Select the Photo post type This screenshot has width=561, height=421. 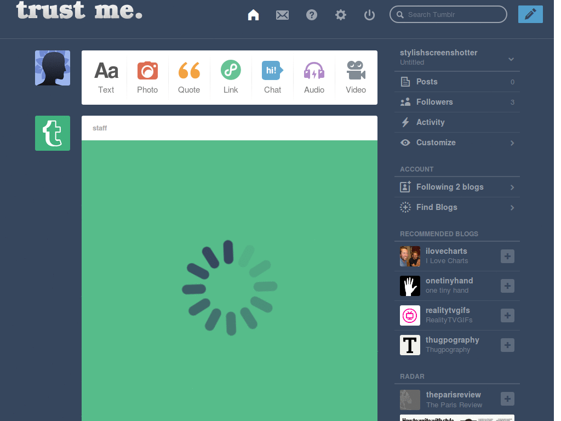147,77
